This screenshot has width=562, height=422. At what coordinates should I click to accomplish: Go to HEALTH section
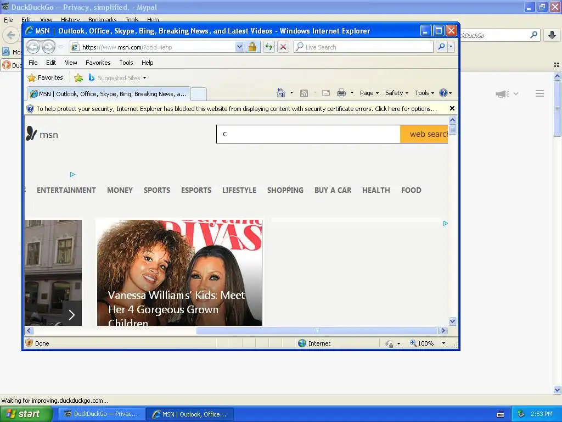pyautogui.click(x=376, y=190)
